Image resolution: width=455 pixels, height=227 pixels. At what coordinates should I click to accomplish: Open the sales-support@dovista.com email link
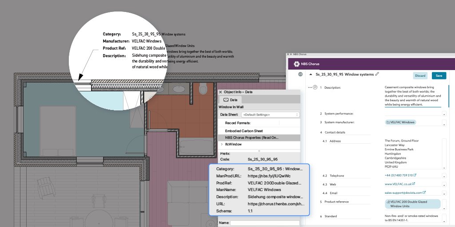coord(403,192)
